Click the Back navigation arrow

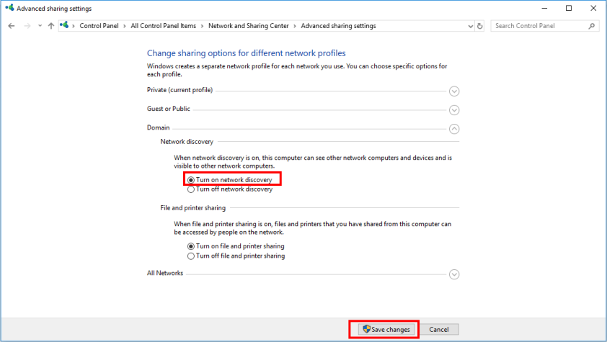(12, 26)
